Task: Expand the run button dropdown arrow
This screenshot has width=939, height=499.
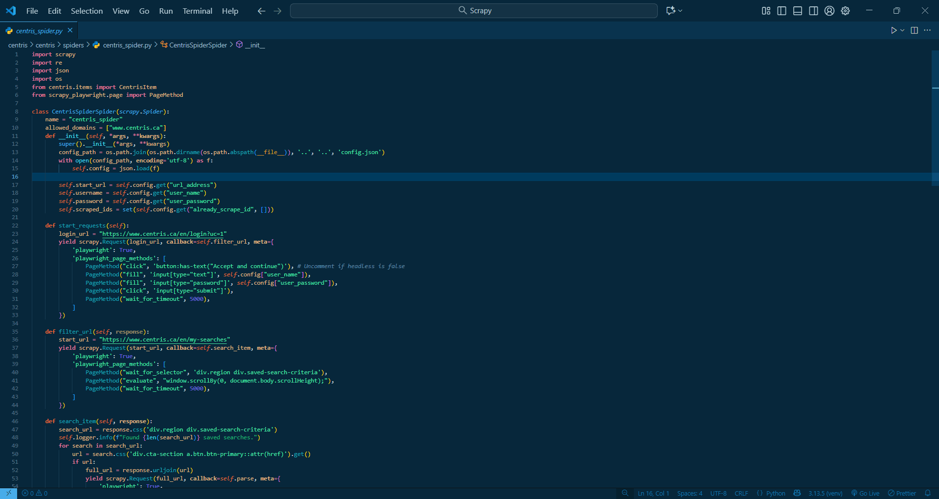Action: tap(902, 30)
